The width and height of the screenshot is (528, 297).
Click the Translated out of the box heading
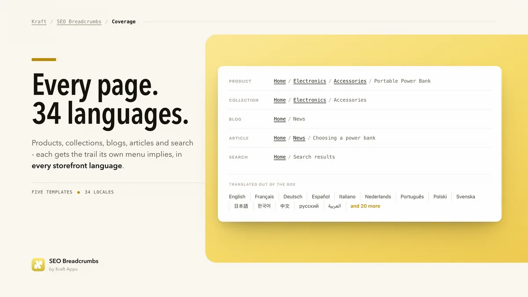[262, 184]
